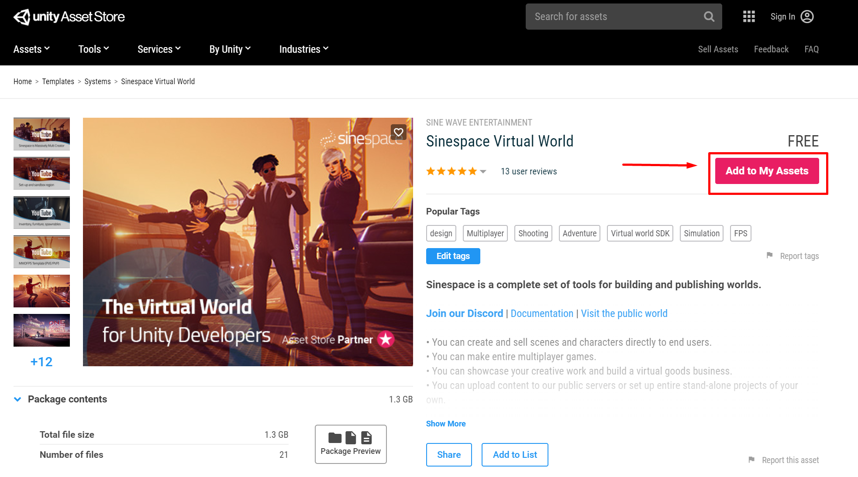This screenshot has width=858, height=477.
Task: Click the Virtual world SDK tag
Action: (640, 233)
